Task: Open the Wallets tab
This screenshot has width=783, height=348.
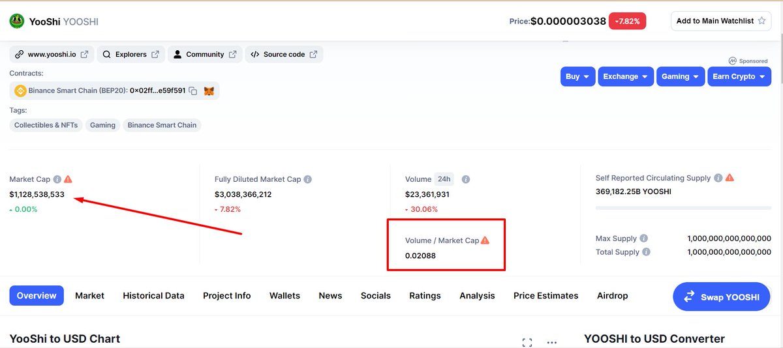Action: tap(284, 296)
